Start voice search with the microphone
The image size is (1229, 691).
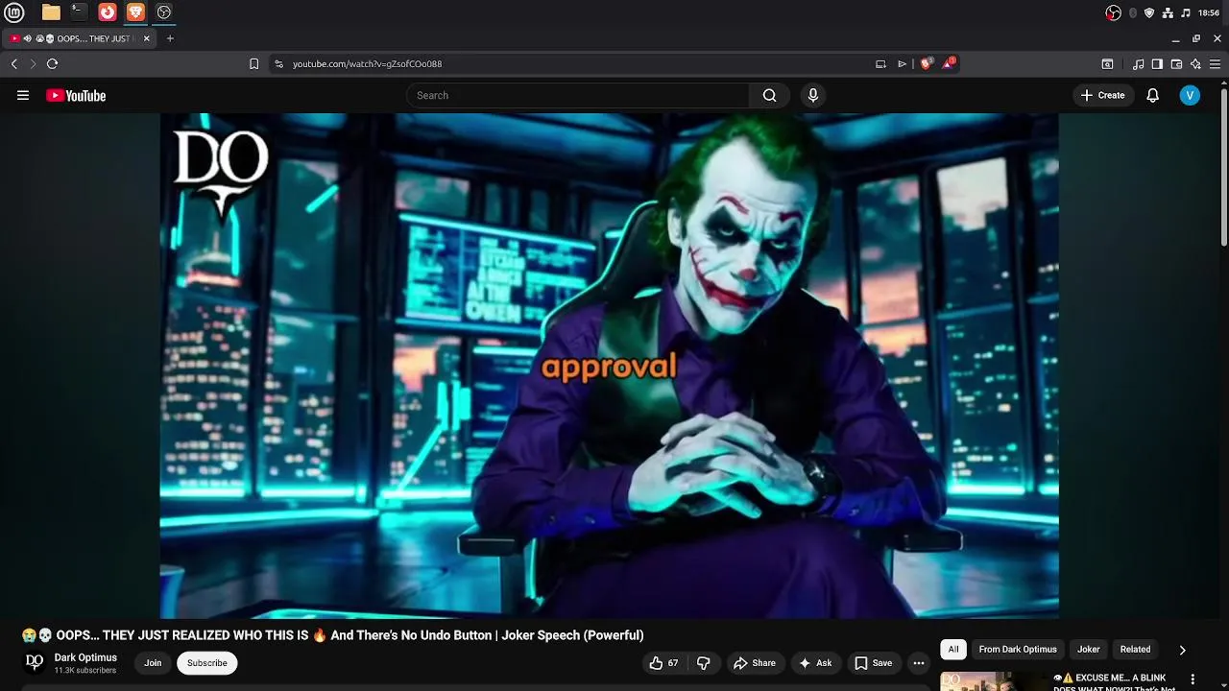(x=813, y=95)
